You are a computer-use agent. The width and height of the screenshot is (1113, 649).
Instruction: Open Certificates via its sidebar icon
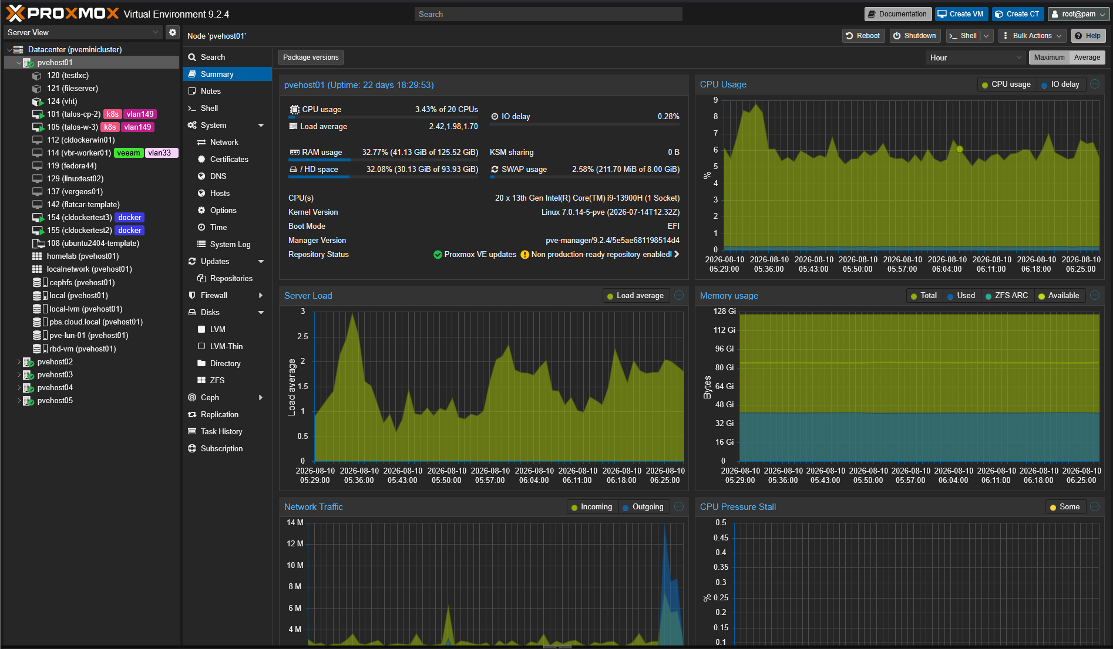[201, 159]
